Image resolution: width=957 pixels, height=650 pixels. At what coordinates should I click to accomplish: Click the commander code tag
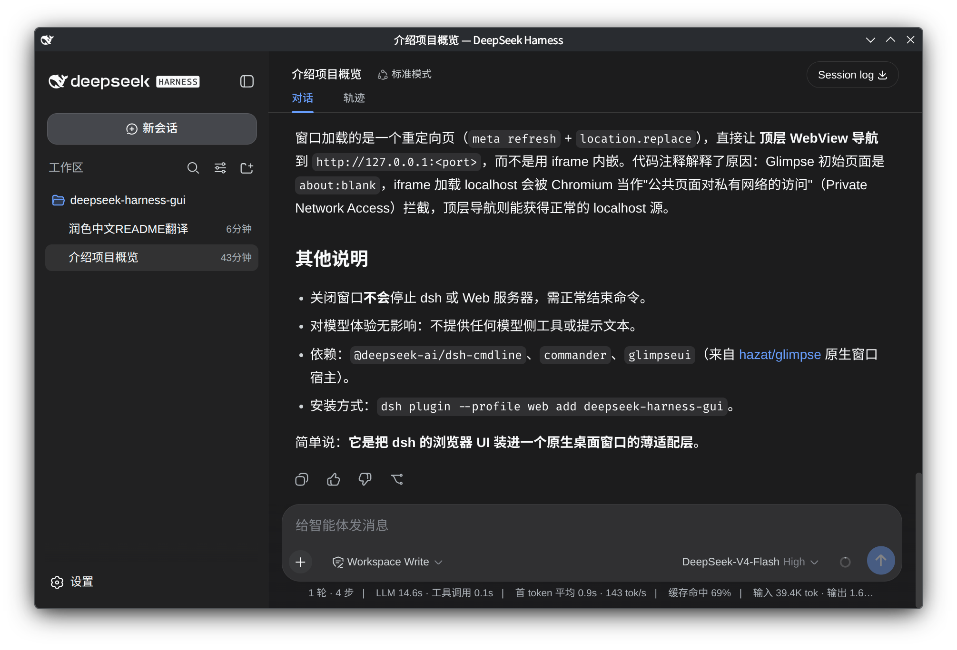[575, 355]
